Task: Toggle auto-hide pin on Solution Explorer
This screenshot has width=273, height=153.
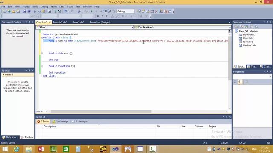Action: [267, 22]
